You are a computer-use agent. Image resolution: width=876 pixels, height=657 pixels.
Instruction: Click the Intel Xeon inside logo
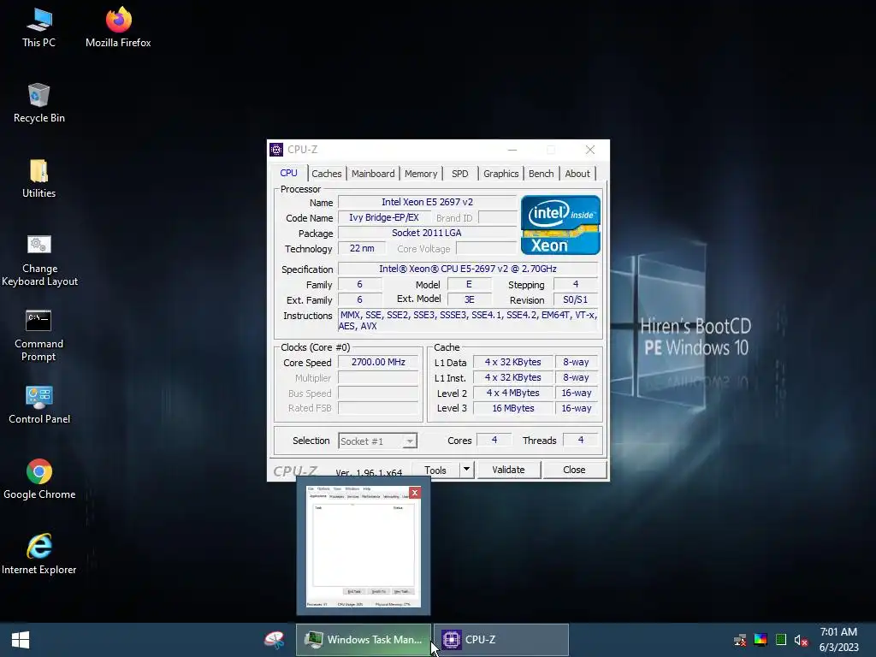tap(560, 225)
